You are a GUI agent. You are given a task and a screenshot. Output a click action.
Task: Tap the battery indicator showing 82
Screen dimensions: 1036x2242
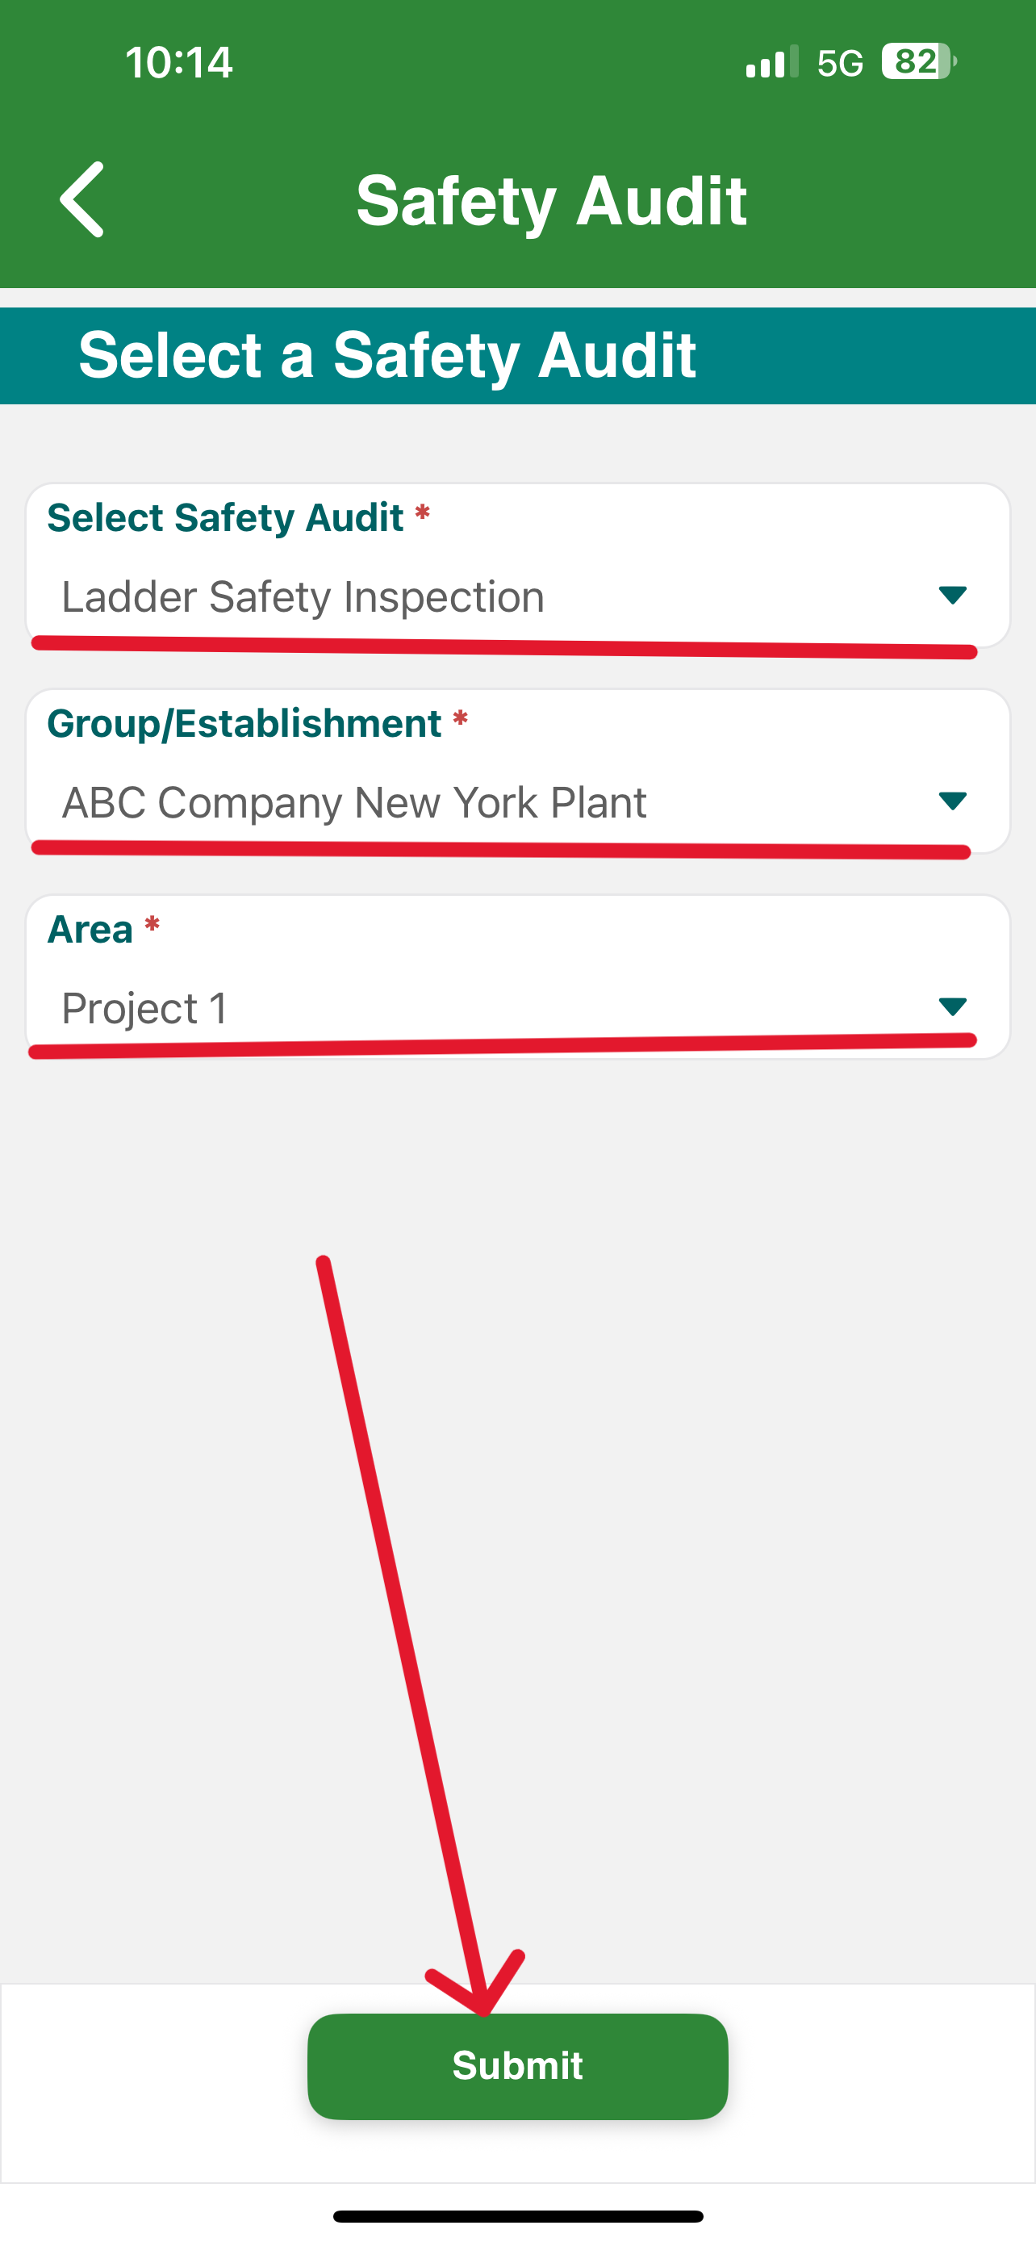(918, 62)
